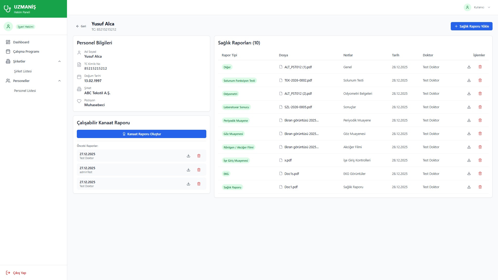Image resolution: width=498 pixels, height=280 pixels.
Task: Collapse the Şirketler menu section
Action: tap(59, 62)
